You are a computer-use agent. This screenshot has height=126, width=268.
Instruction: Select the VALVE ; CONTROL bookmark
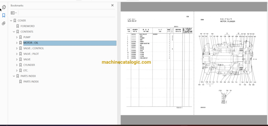(33, 48)
